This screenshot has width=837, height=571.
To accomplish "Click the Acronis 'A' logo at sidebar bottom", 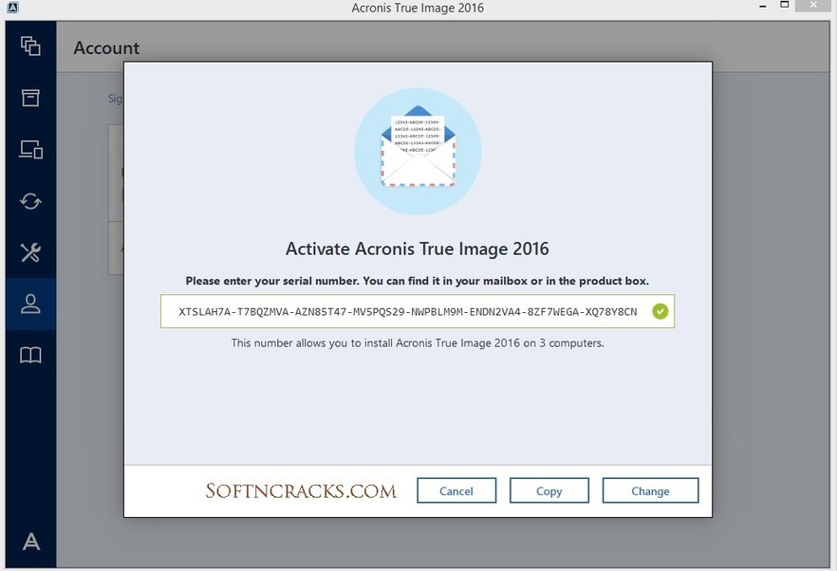I will coord(30,542).
